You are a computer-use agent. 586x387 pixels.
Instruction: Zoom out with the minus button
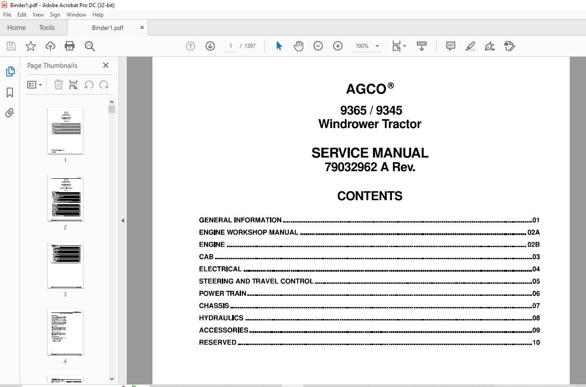tap(318, 46)
